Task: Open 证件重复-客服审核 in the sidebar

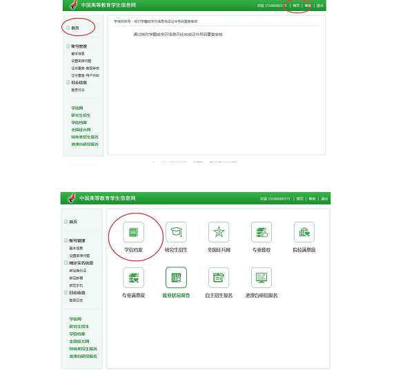Action: pyautogui.click(x=85, y=68)
